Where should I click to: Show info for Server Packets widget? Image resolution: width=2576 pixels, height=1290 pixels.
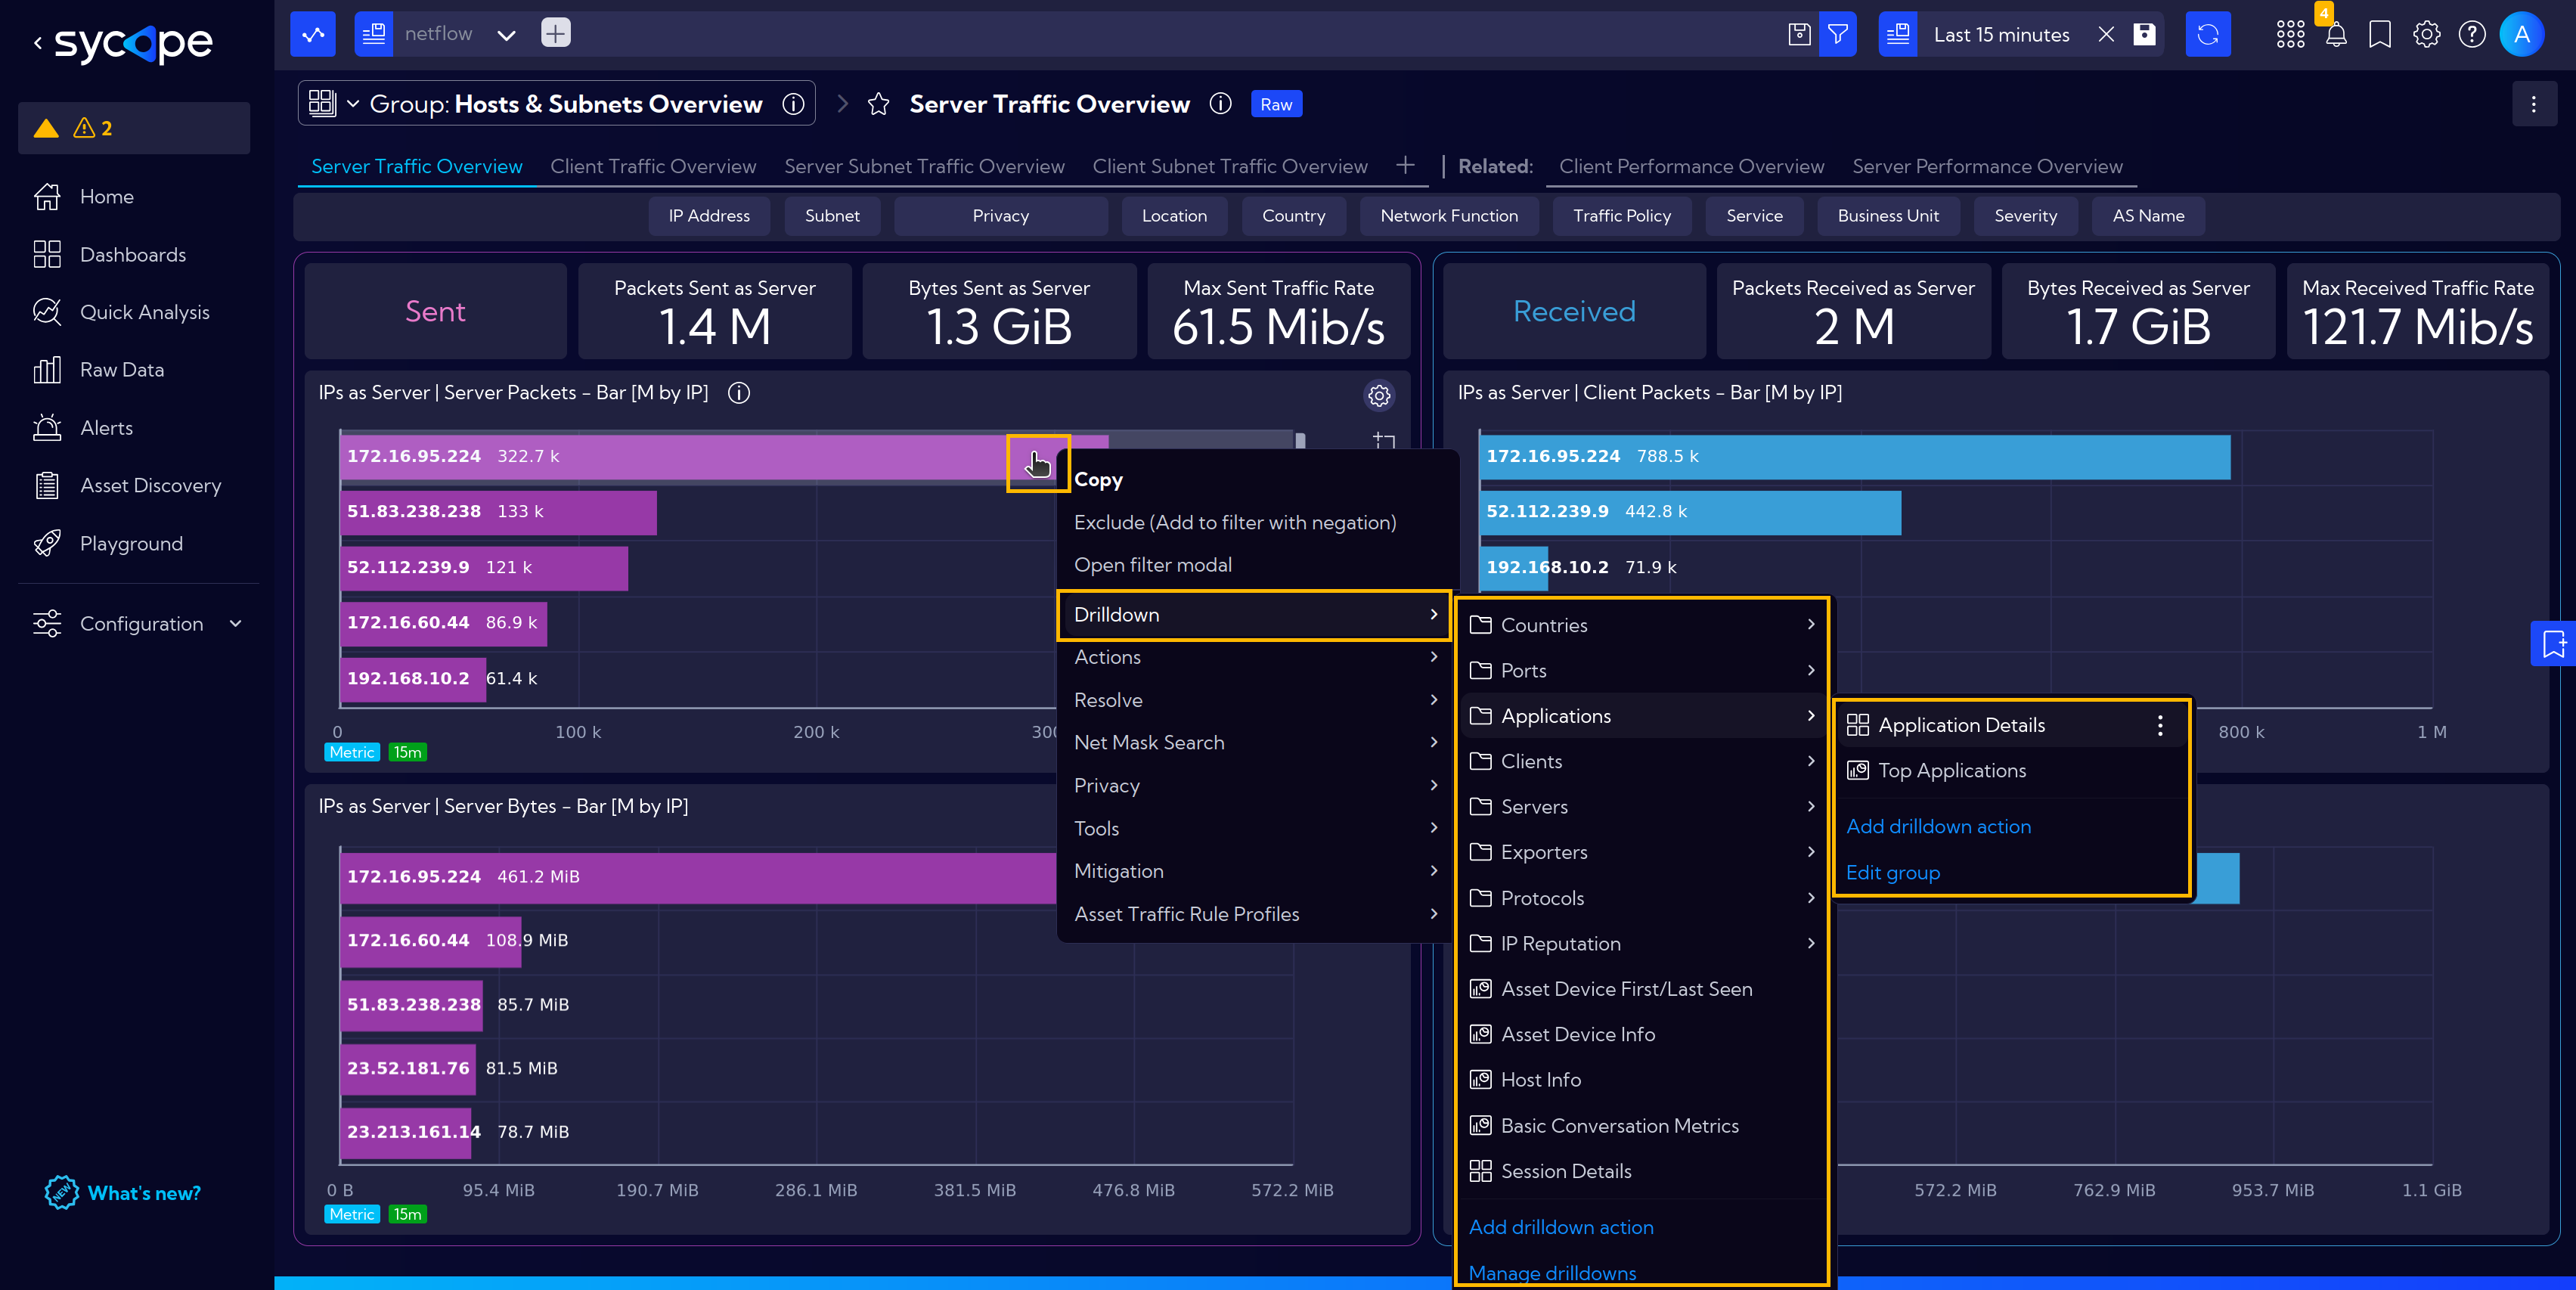tap(739, 393)
